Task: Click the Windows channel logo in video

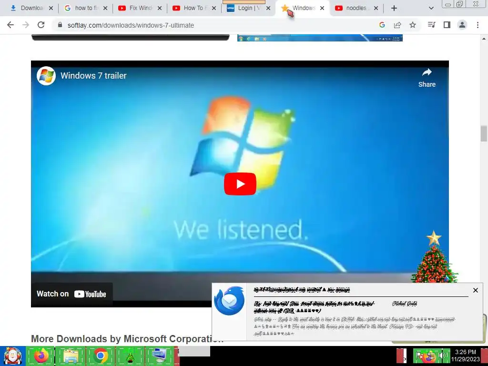Action: point(46,76)
